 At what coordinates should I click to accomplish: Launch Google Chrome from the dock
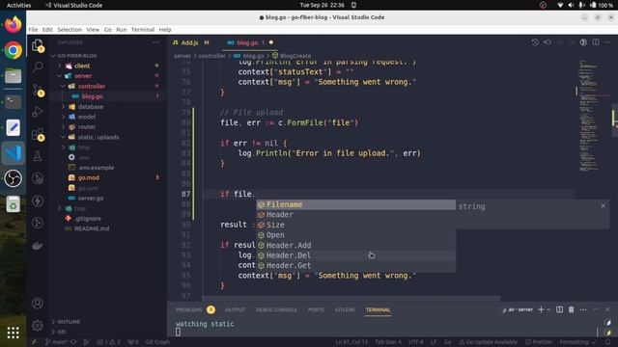13,50
